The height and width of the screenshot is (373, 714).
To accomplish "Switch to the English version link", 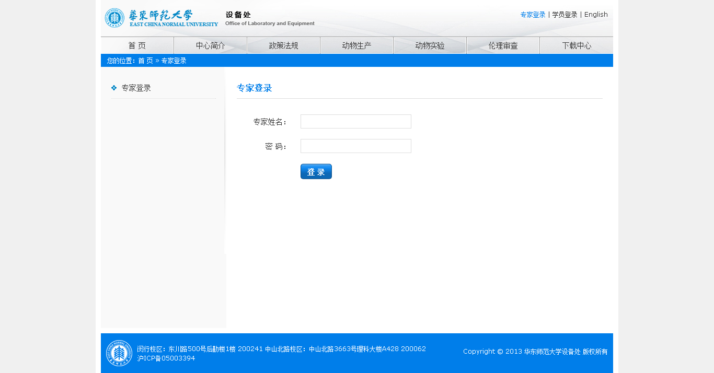I will pyautogui.click(x=596, y=15).
